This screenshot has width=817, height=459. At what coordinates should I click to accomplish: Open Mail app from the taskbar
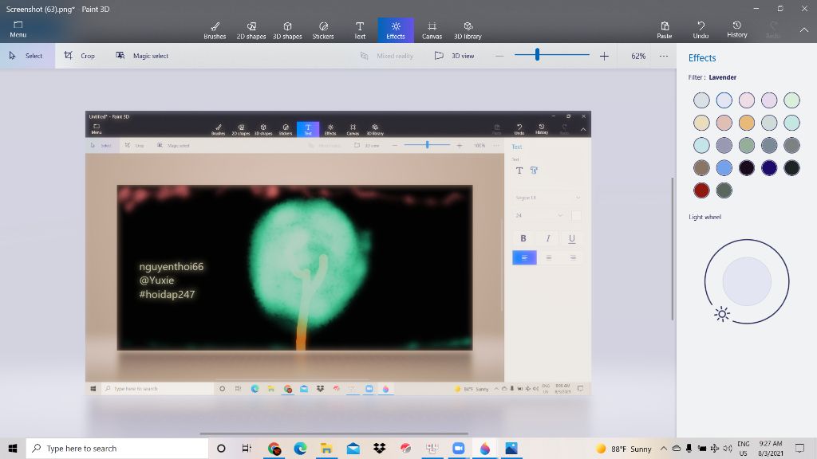pyautogui.click(x=353, y=448)
